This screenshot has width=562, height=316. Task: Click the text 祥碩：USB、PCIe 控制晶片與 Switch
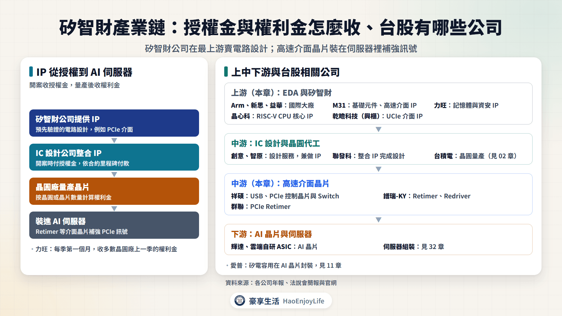click(x=285, y=196)
